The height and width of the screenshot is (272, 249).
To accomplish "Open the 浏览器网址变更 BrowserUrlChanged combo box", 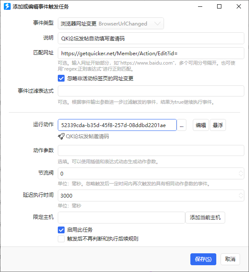I will (x=111, y=23).
